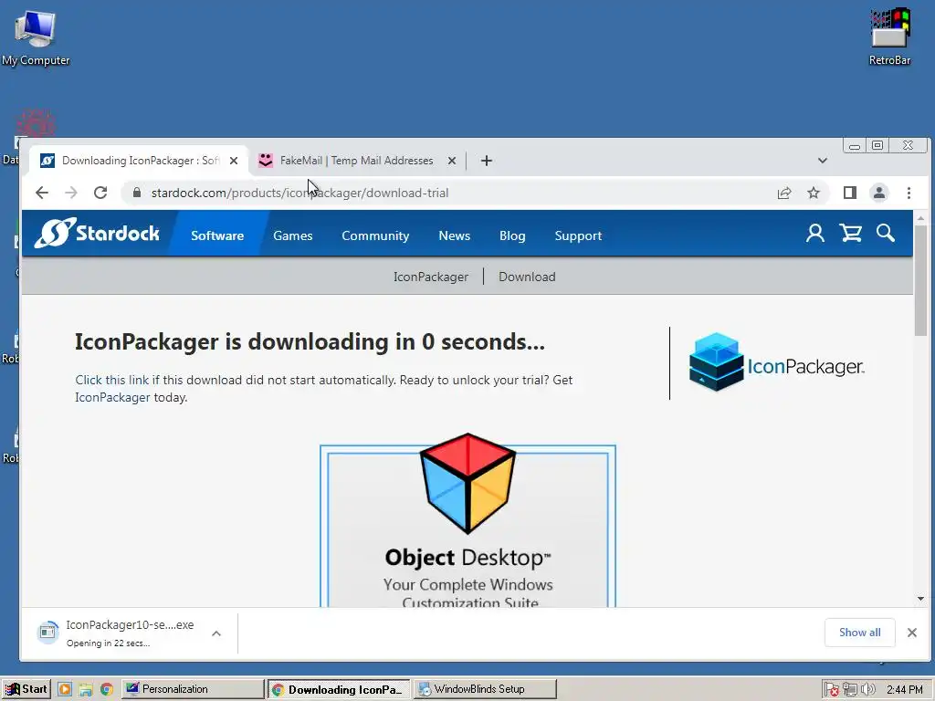Open the Games menu
Viewport: 935px width, 701px height.
coord(293,235)
